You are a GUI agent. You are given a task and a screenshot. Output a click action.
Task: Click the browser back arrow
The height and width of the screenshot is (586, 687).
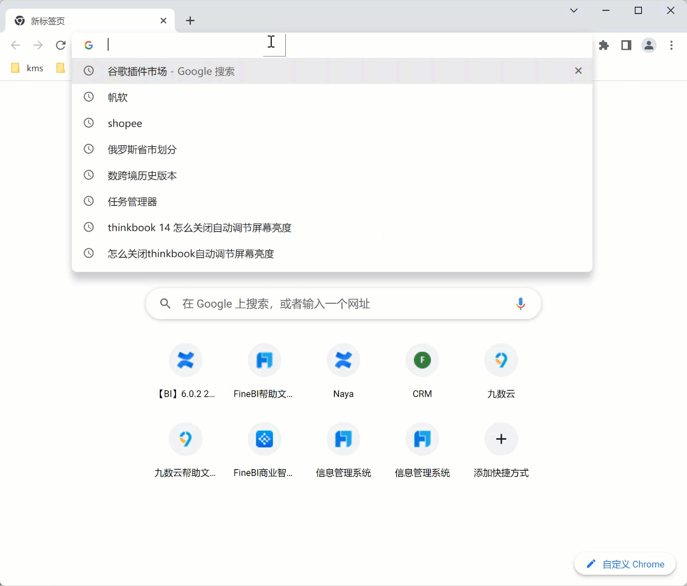tap(16, 45)
